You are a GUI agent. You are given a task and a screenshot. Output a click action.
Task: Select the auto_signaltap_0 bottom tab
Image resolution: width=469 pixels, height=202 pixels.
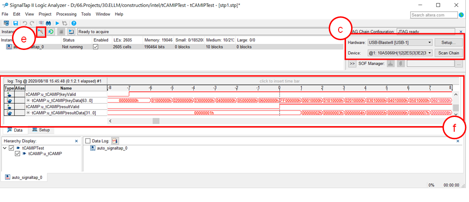point(24,177)
